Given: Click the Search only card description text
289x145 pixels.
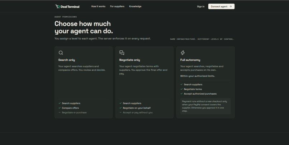Looking at the screenshot, I should click(x=82, y=68).
